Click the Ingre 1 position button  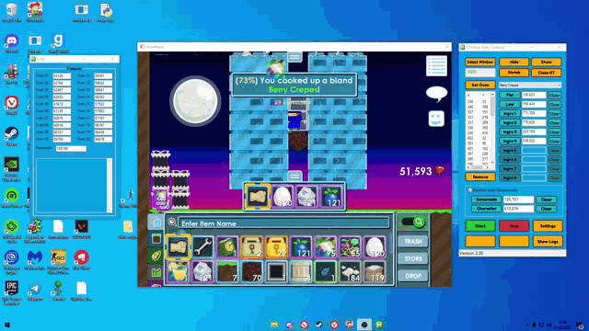510,113
